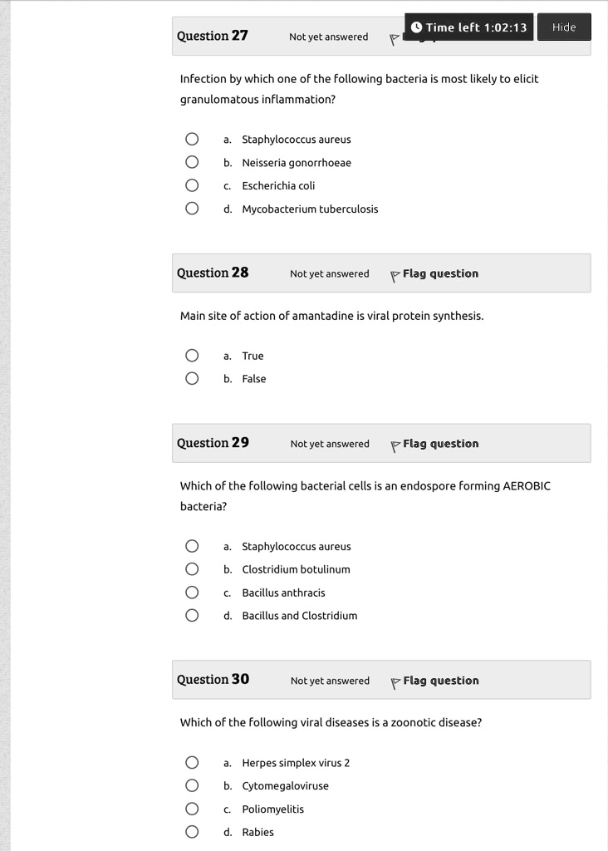The image size is (608, 851).
Task: Click the Time left countdown display
Action: click(469, 27)
